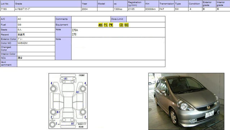230x130 pixels.
Task: Click the FRONT label on the inspection diagram
Action: coord(82,75)
